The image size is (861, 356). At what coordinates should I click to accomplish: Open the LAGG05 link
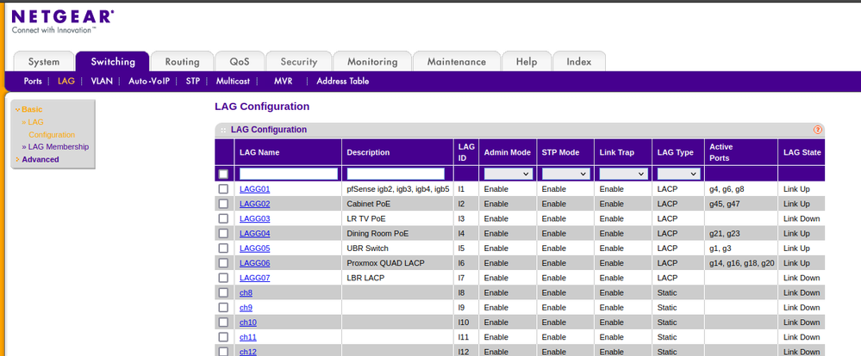click(255, 249)
